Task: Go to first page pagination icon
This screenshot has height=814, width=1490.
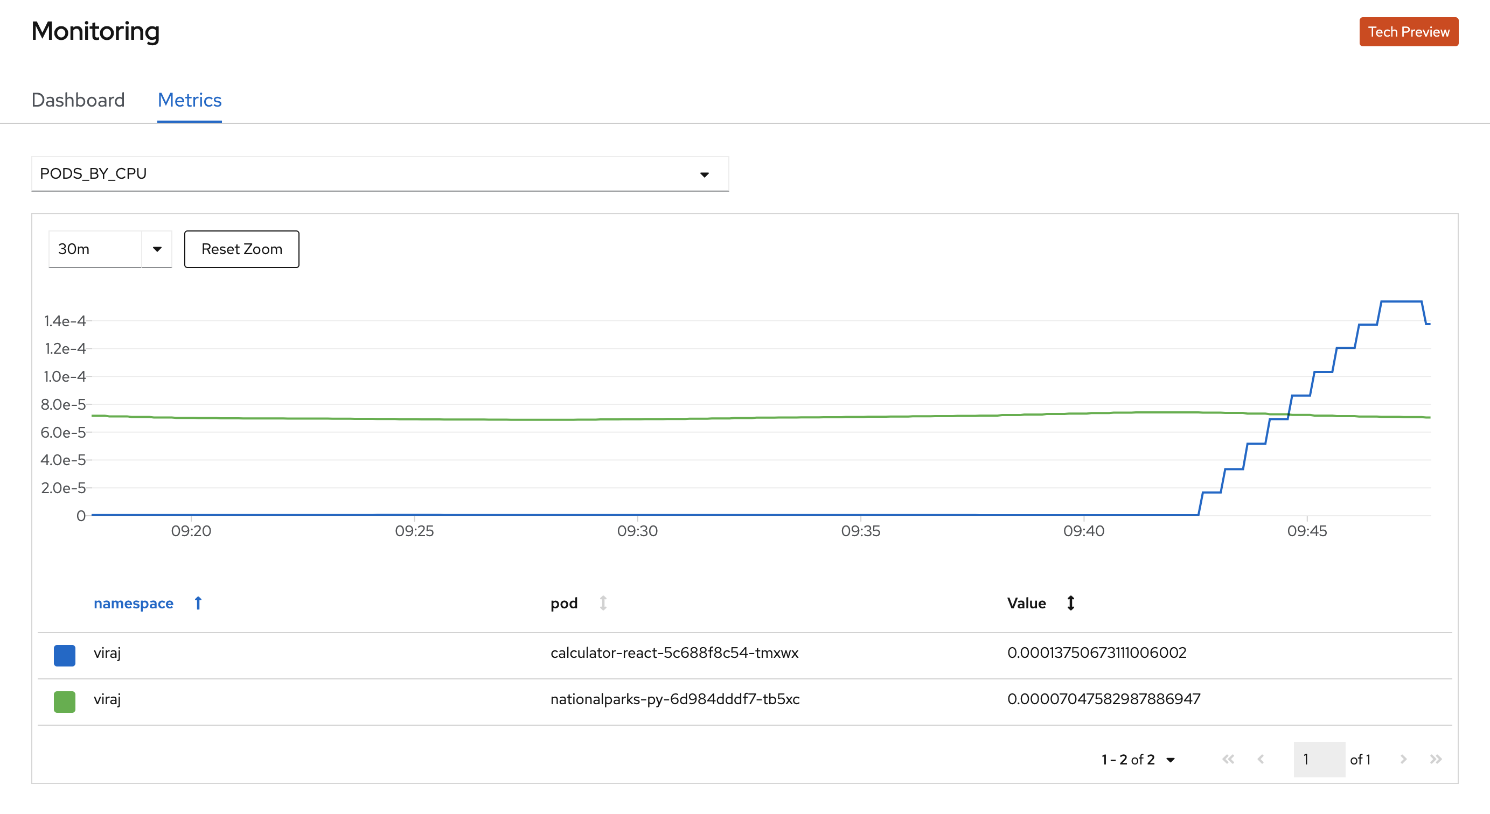Action: click(1228, 759)
